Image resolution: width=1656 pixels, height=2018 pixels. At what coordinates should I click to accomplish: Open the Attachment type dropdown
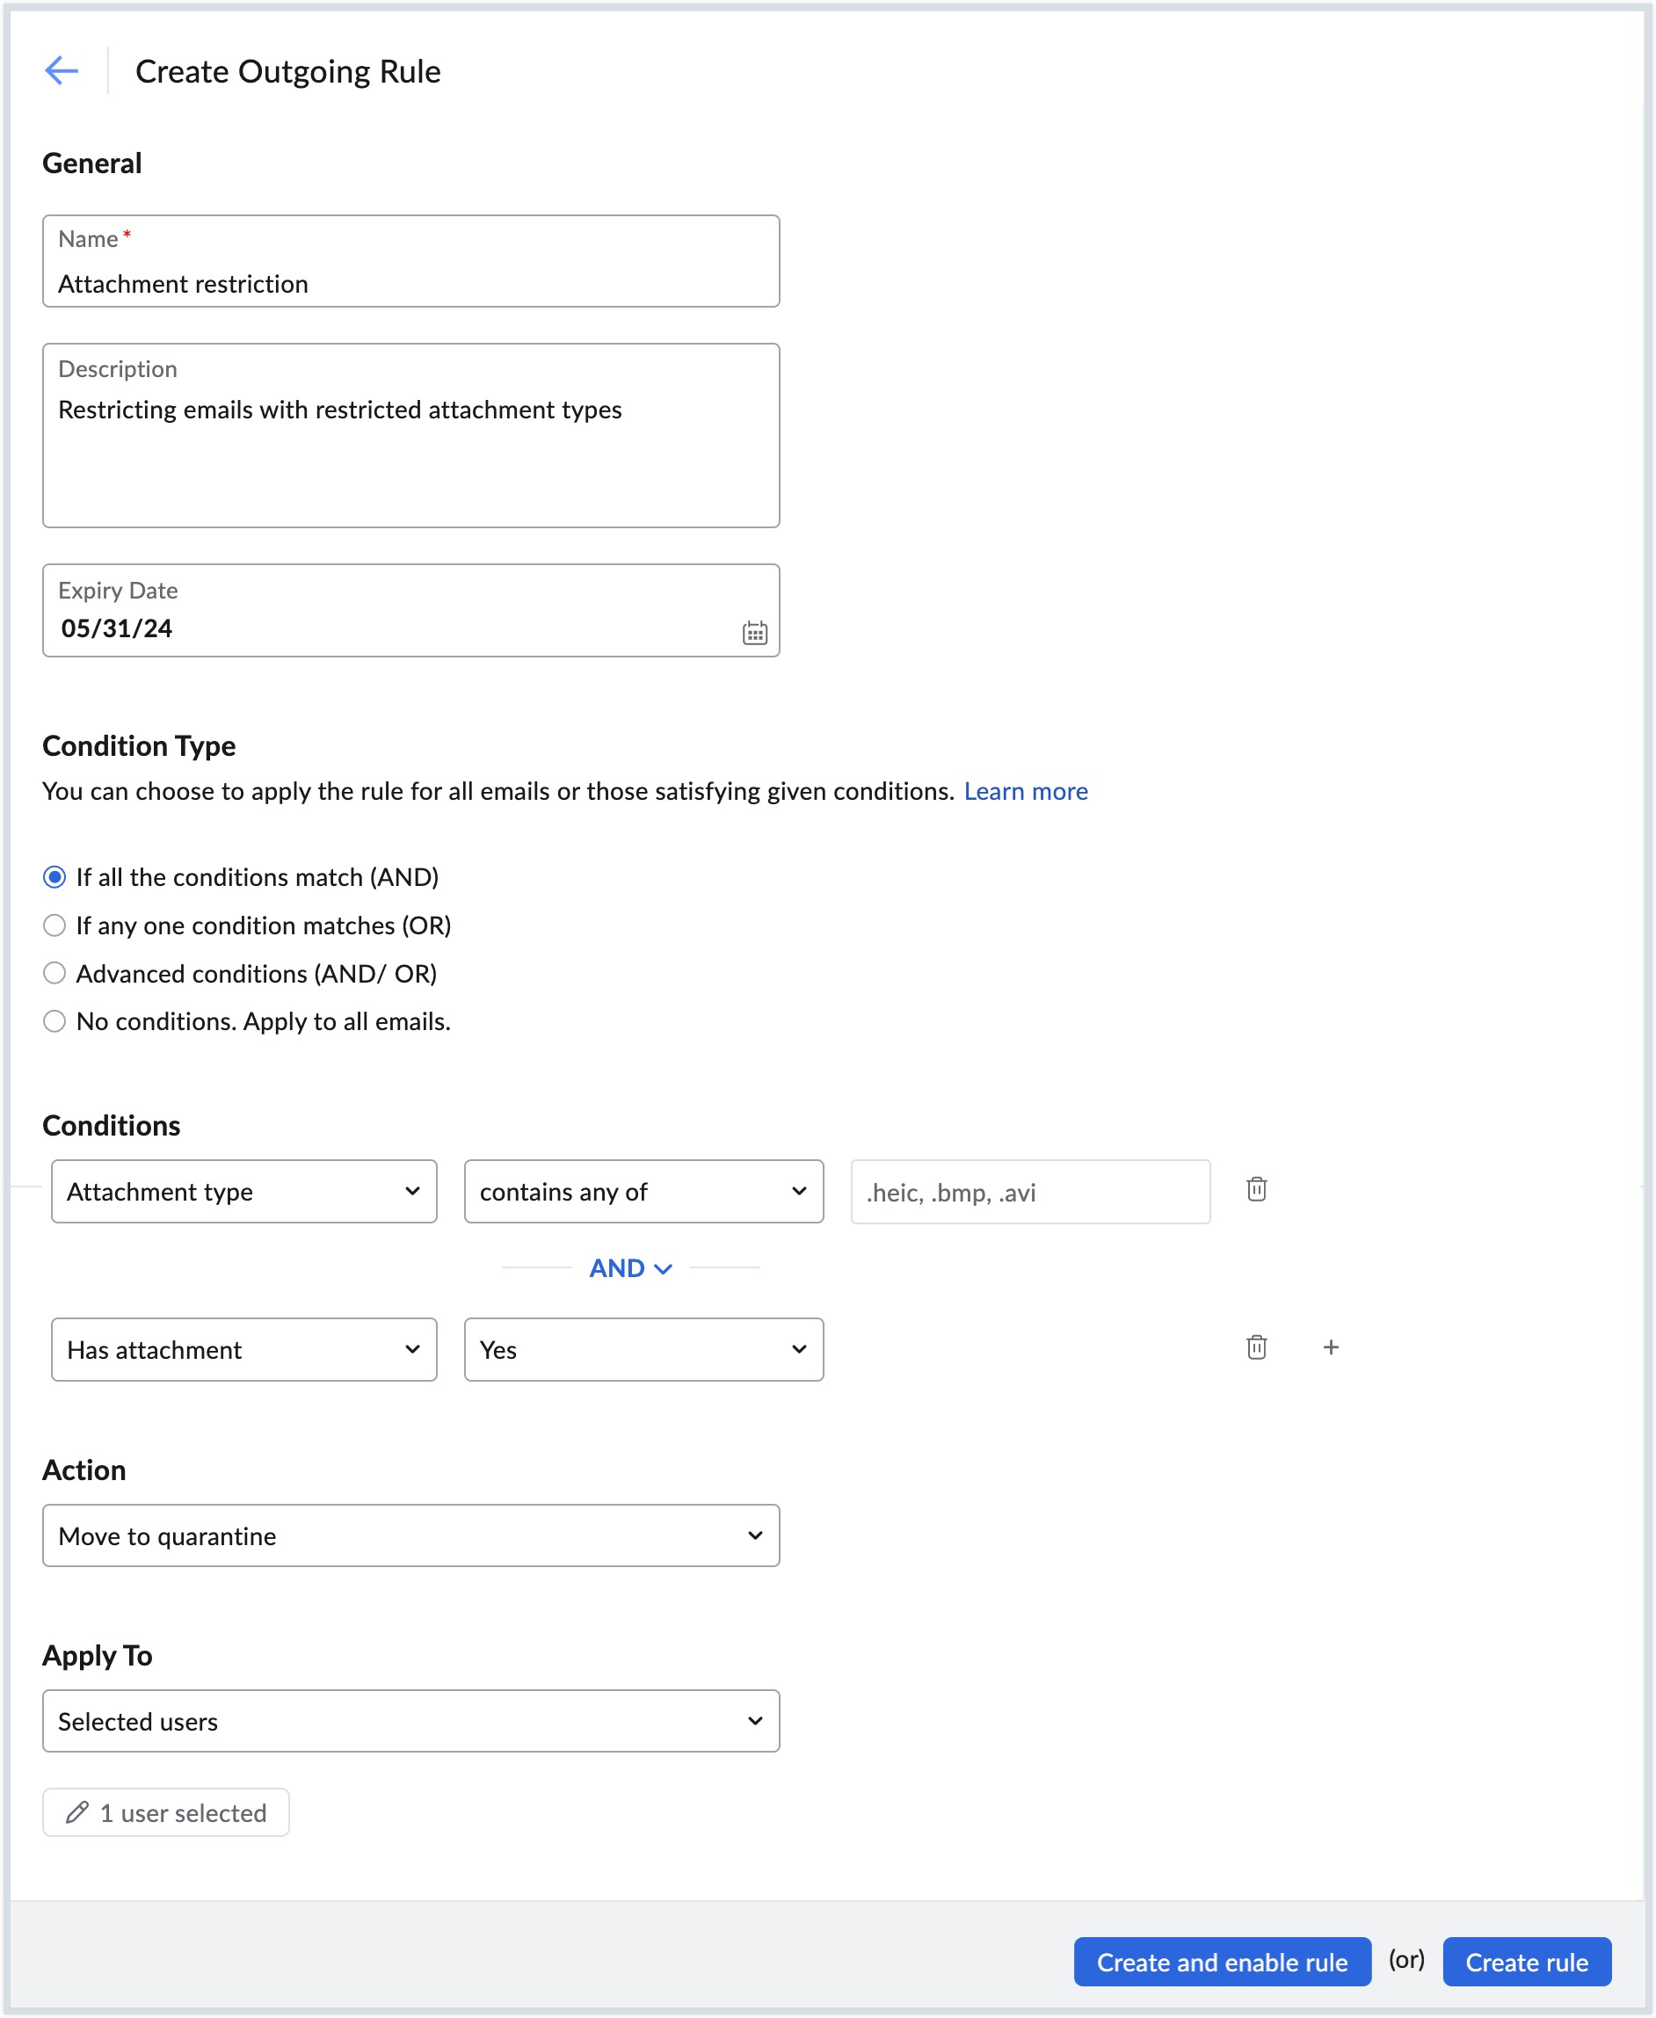(243, 1191)
